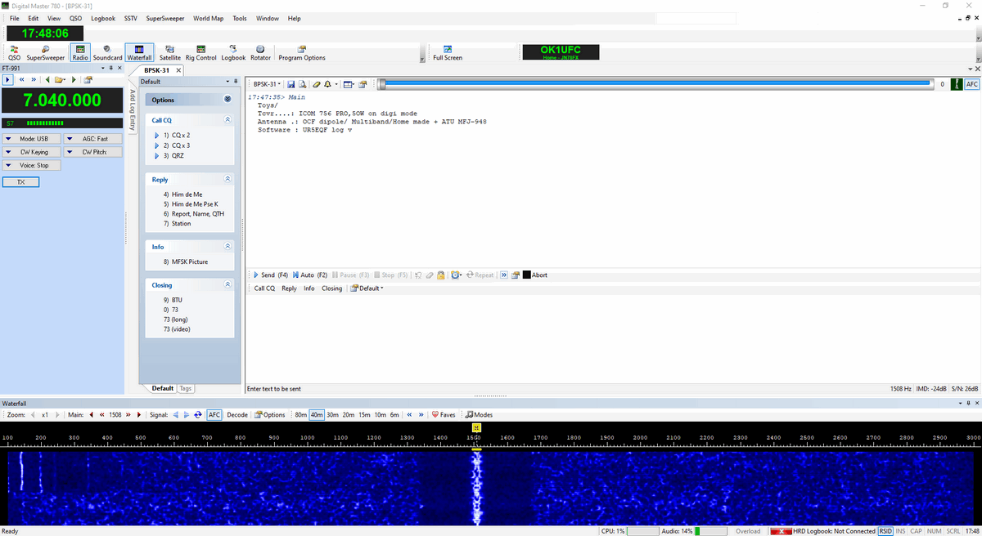Screen dimensions: 982x536
Task: Open the BPSK-31 mode dropdown
Action: 267,84
